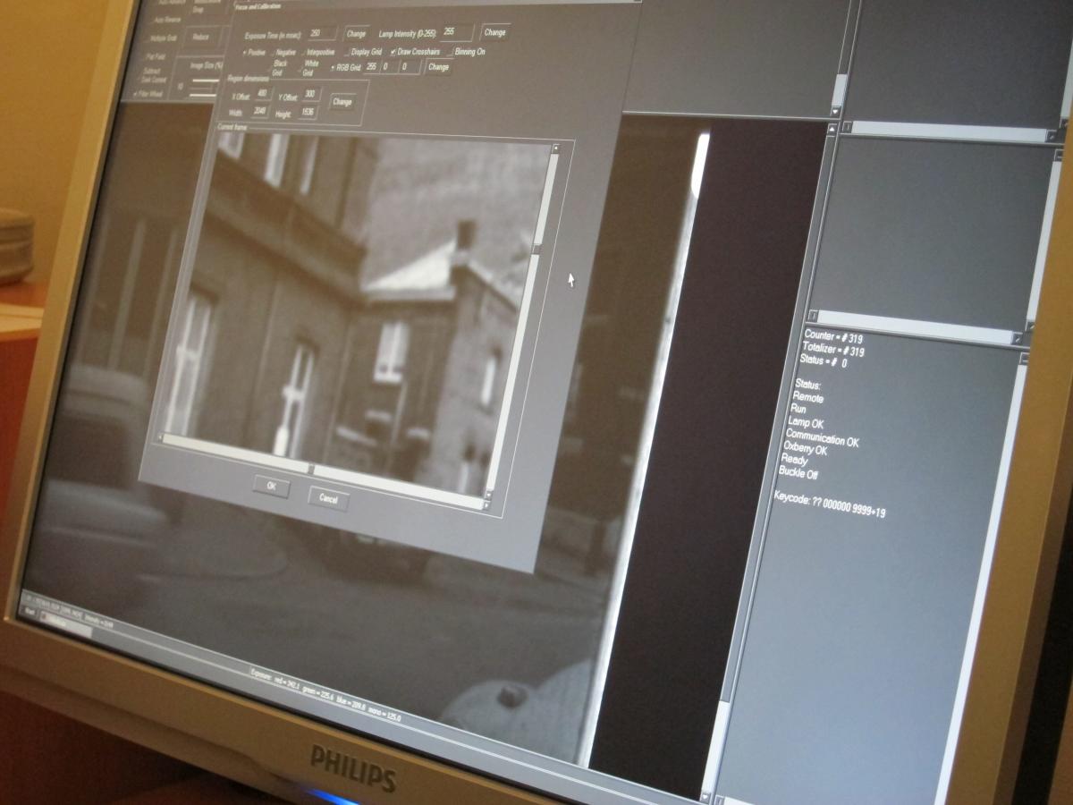This screenshot has width=1073, height=805.
Task: Click the Exposure values in the bottom status bar
Action: (325, 694)
